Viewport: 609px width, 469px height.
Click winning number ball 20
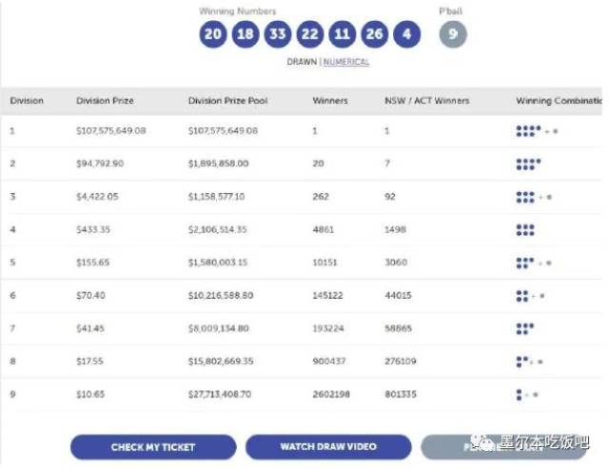213,35
